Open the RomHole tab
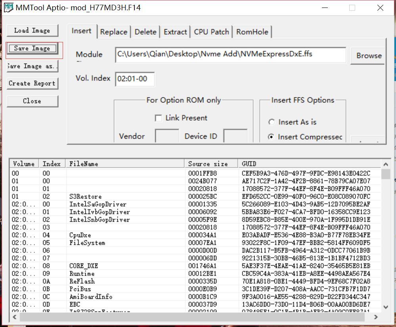Screen dimensions: 396x327 tap(252, 32)
